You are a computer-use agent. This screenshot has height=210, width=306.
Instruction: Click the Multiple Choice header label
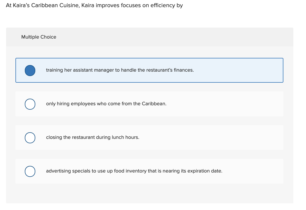39,37
